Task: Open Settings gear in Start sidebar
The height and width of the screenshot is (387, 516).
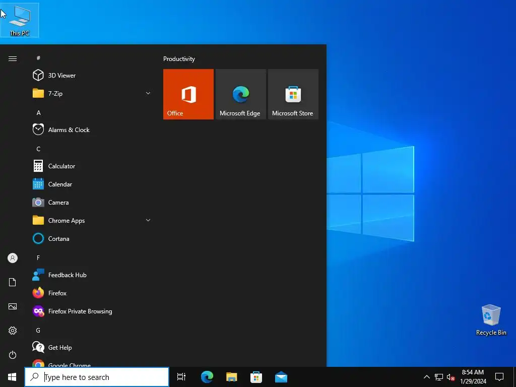Action: 13,331
